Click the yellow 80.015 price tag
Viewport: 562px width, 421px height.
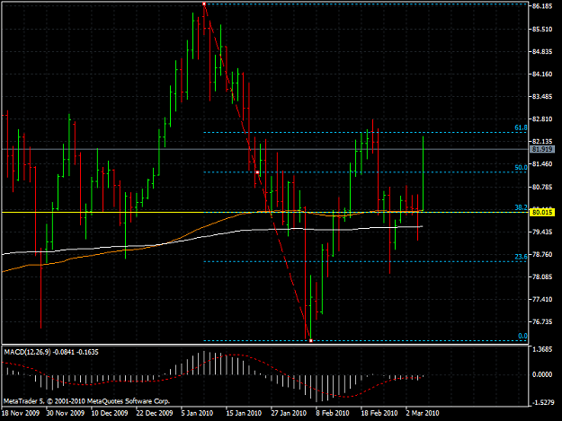point(542,213)
